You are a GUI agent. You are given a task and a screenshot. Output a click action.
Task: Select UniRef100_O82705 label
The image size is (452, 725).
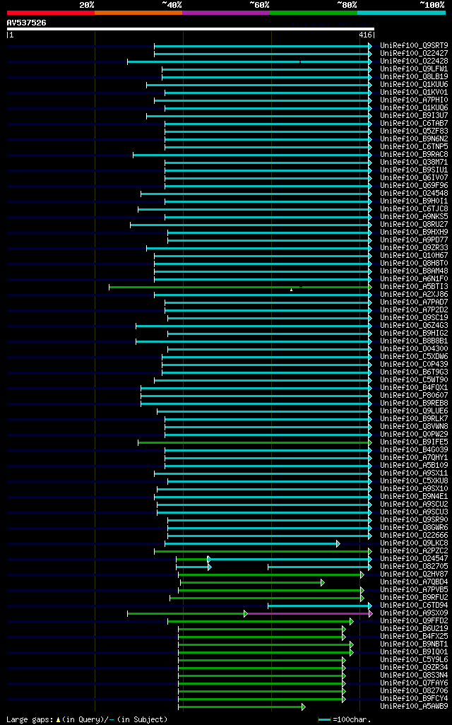[414, 567]
